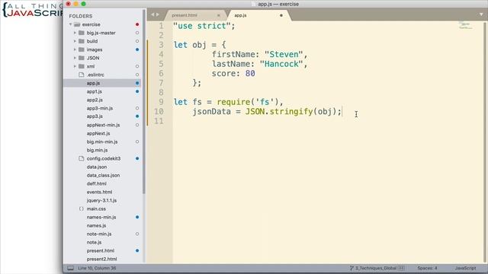Go forward with the tab right arrow
488x274 pixels.
[158, 14]
